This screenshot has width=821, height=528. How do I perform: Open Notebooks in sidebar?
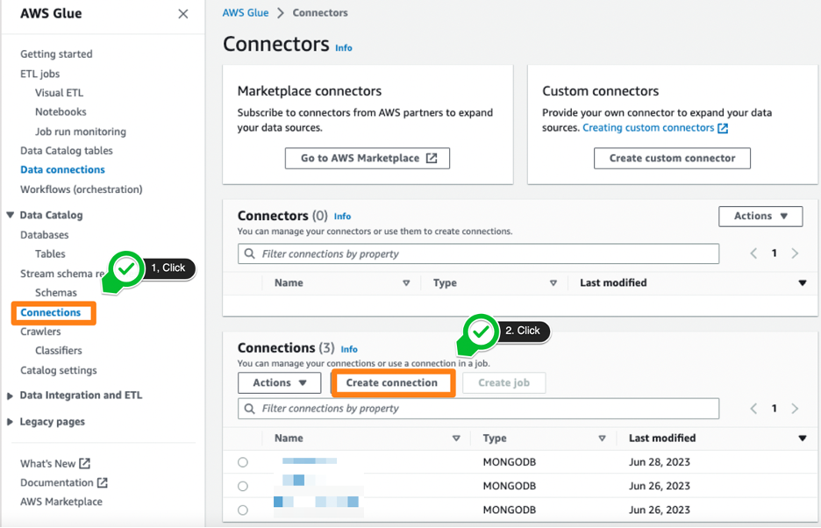pyautogui.click(x=61, y=111)
